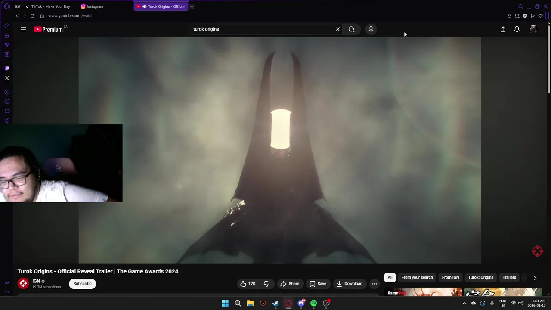This screenshot has height=310, width=551.
Task: Open Spotify from the taskbar
Action: click(314, 303)
